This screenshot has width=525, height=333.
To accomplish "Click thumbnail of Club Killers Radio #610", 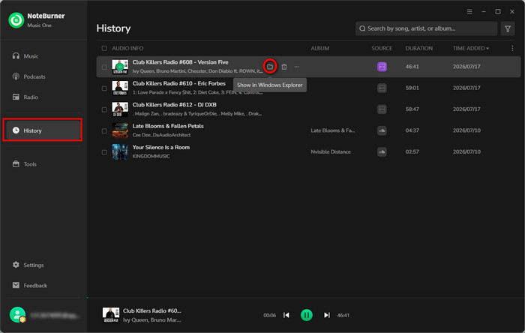I will point(120,88).
